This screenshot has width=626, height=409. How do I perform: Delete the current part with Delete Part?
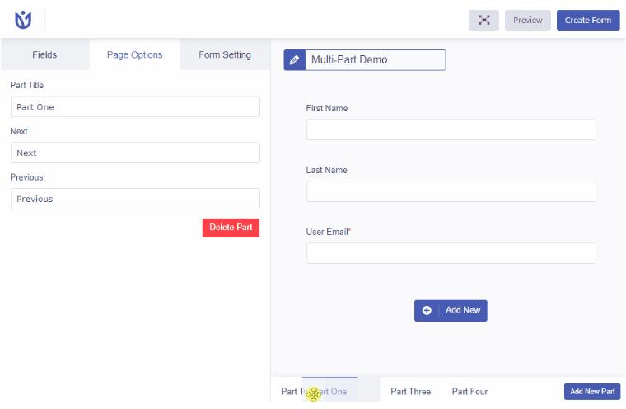pos(231,228)
